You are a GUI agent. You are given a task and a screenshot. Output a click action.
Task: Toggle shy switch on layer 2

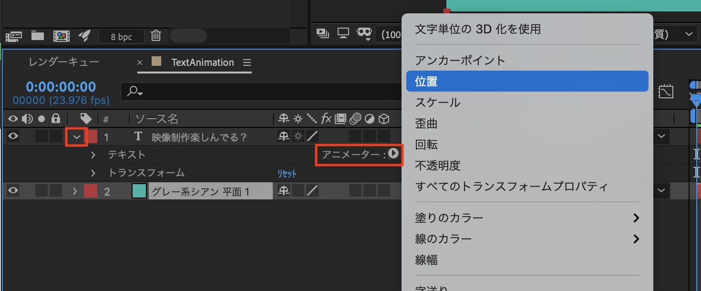[x=284, y=191]
